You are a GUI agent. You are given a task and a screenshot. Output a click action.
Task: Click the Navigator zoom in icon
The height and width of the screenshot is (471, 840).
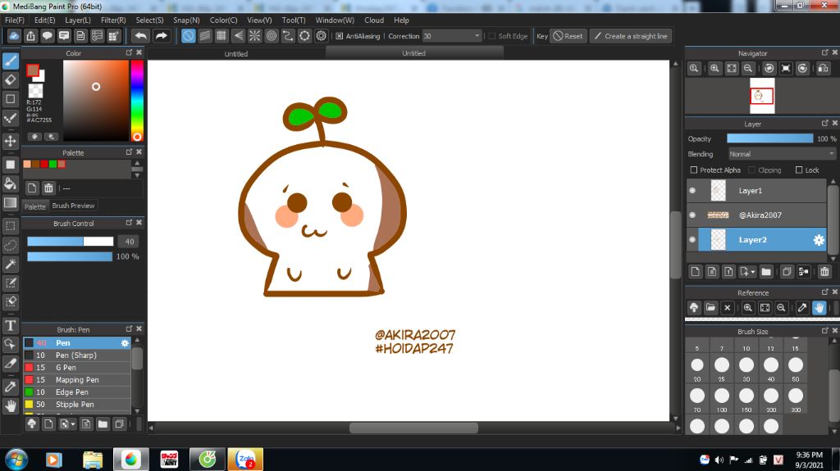714,69
